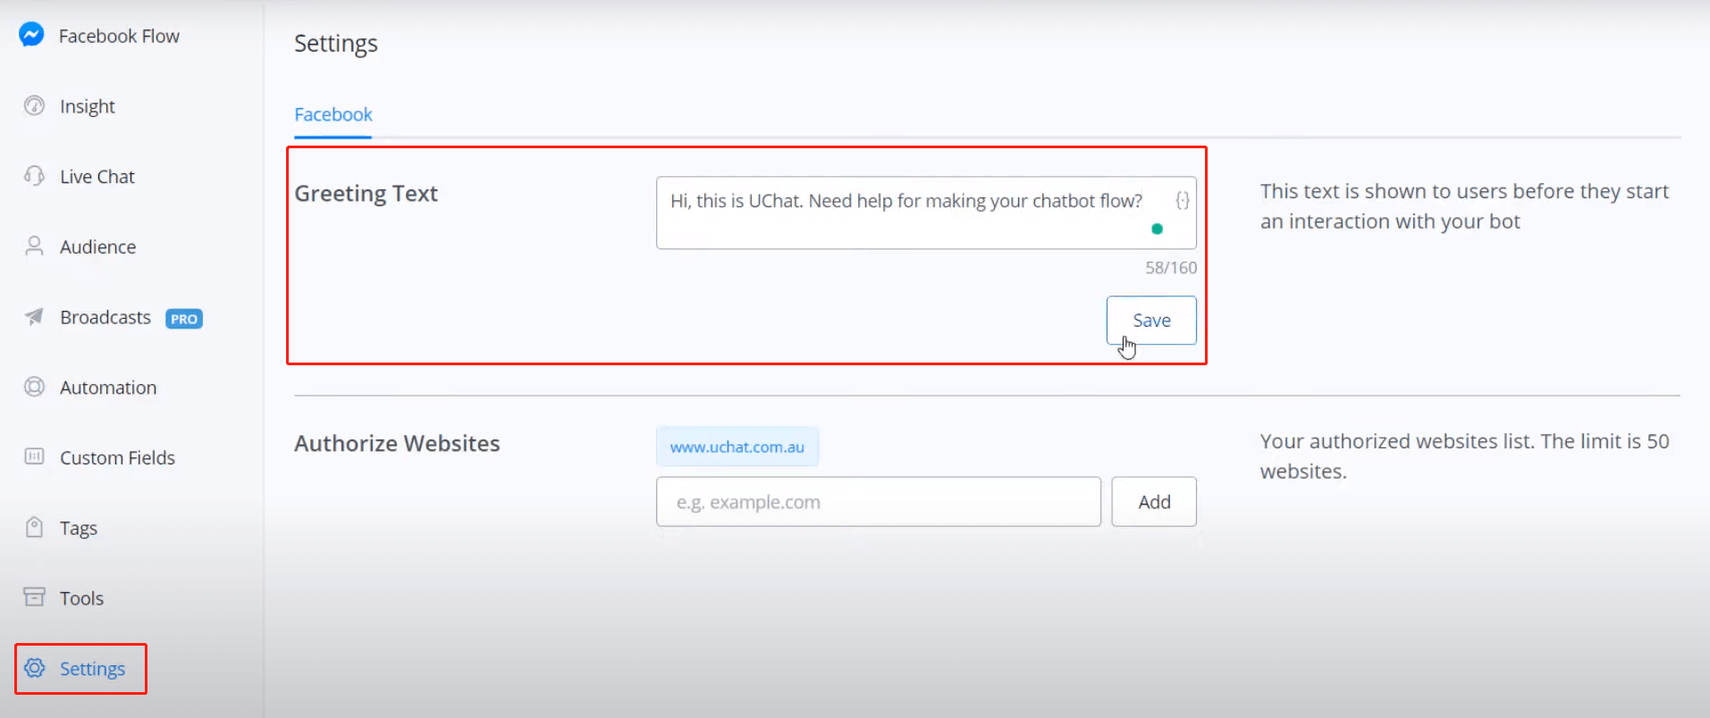The height and width of the screenshot is (718, 1710).
Task: Select the Audience person icon
Action: [x=34, y=246]
